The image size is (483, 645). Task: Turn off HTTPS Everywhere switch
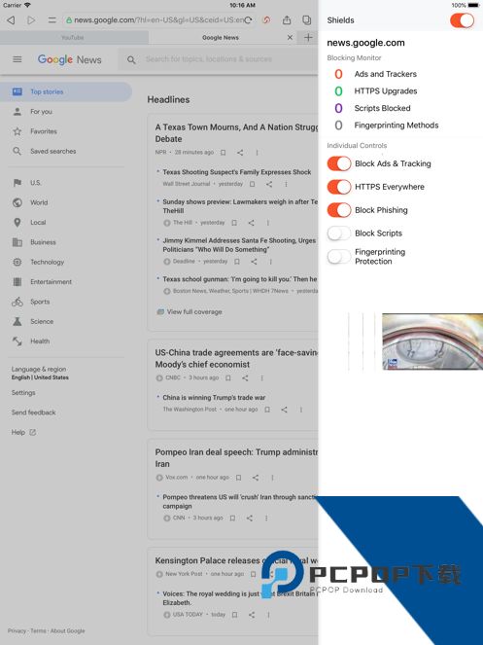tap(339, 187)
